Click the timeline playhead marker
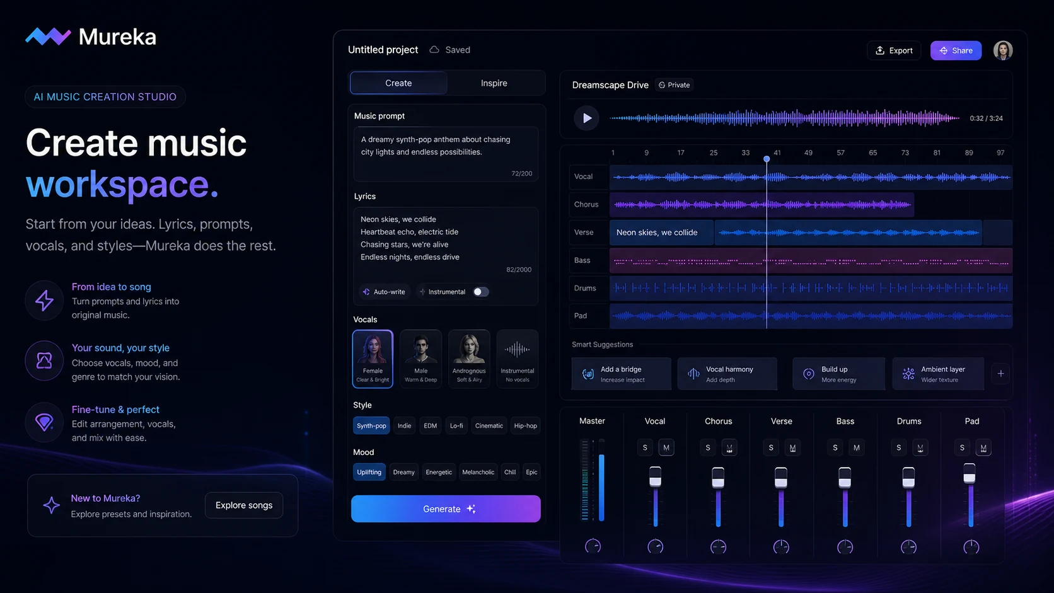The image size is (1054, 593). click(767, 159)
